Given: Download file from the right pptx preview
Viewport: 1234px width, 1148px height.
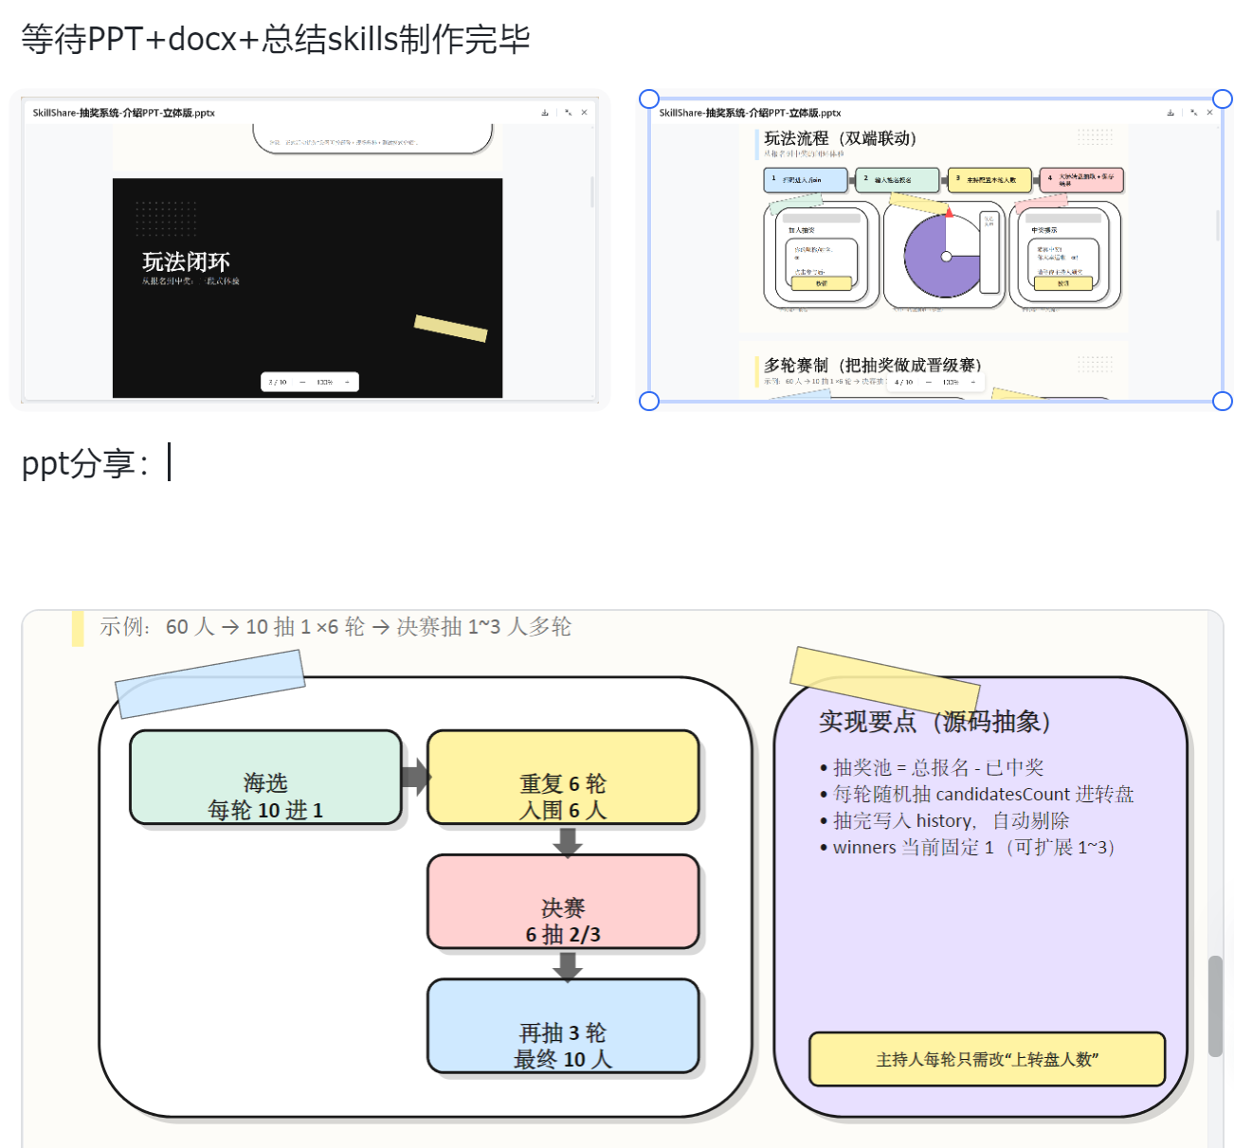Looking at the screenshot, I should click(x=1170, y=113).
